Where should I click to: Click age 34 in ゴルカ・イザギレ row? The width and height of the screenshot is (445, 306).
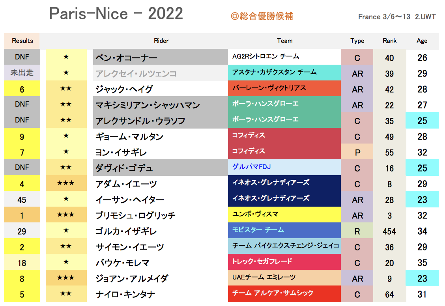tap(422, 231)
